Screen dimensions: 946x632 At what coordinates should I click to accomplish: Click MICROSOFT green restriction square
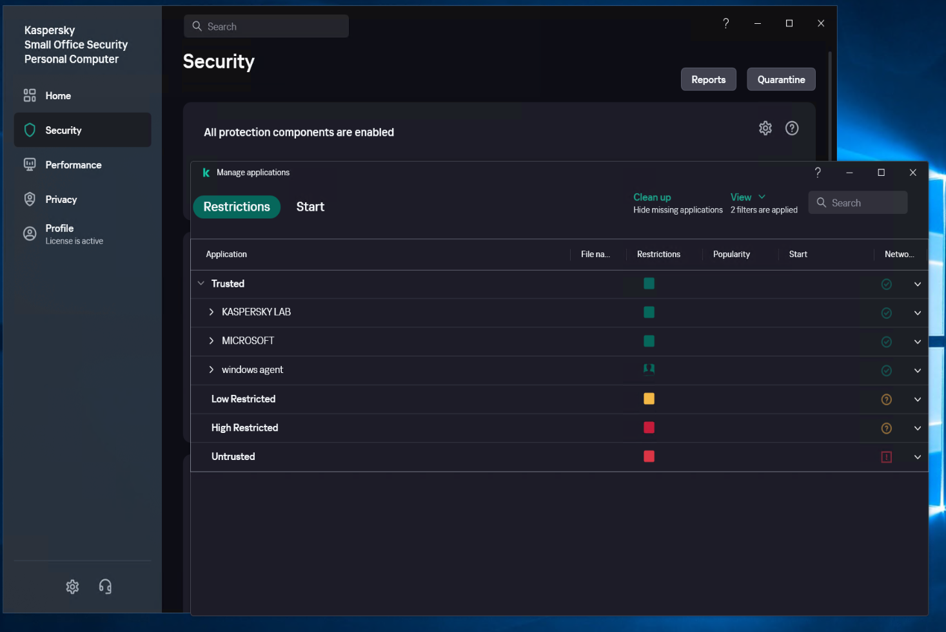649,341
